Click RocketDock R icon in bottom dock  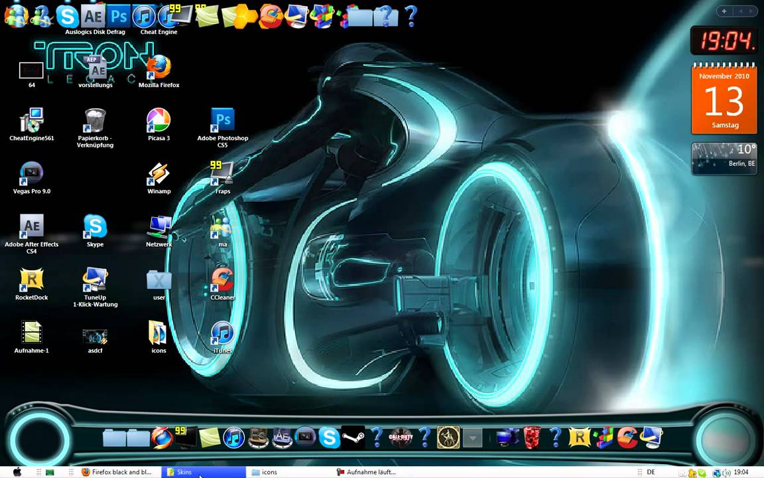[x=580, y=438]
